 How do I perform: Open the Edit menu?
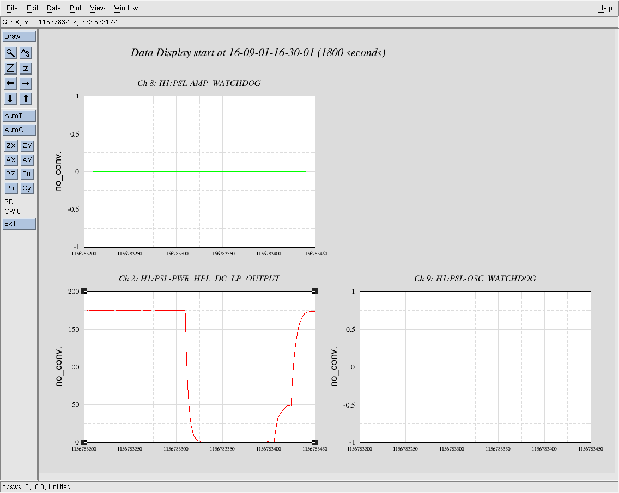32,8
